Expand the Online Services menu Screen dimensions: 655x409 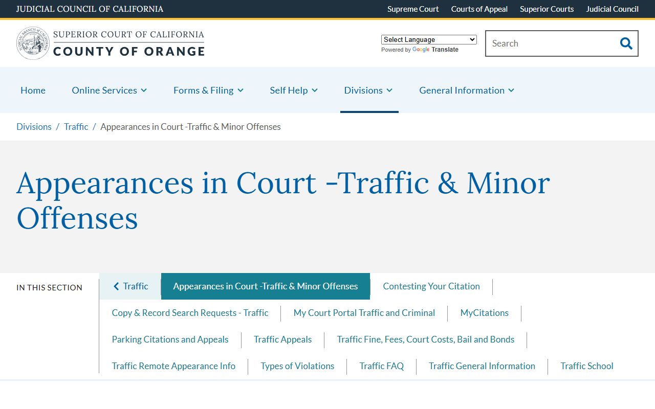click(x=110, y=90)
